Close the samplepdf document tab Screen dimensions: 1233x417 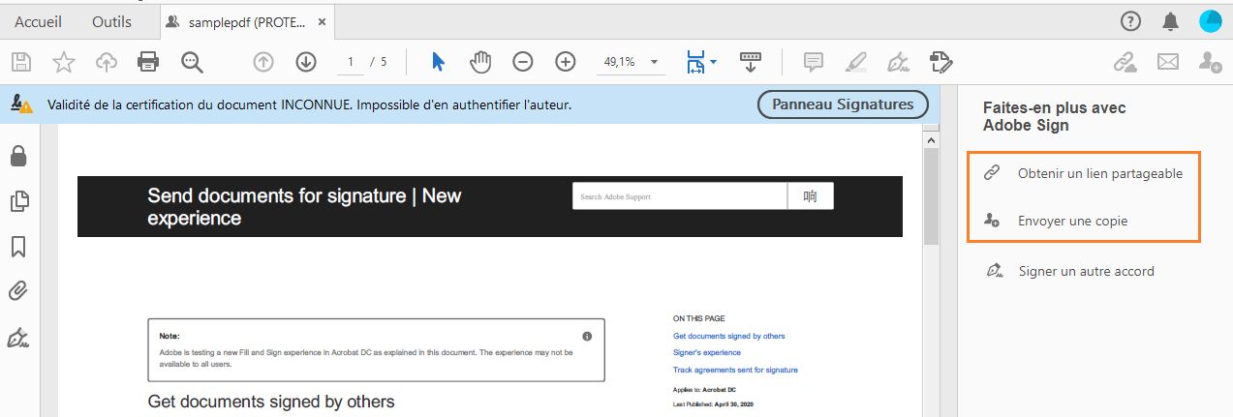(x=322, y=21)
